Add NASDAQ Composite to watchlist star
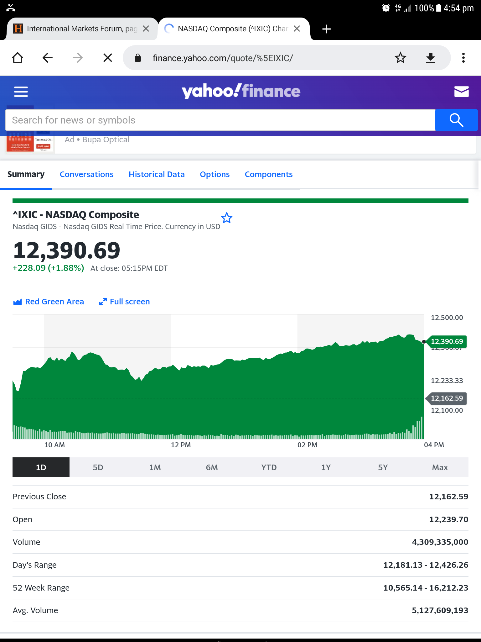This screenshot has height=642, width=481. (226, 218)
